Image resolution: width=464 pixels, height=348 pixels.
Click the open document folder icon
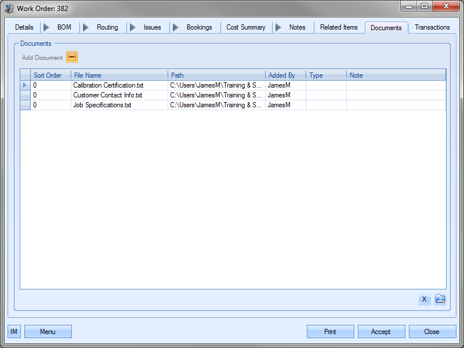click(440, 299)
